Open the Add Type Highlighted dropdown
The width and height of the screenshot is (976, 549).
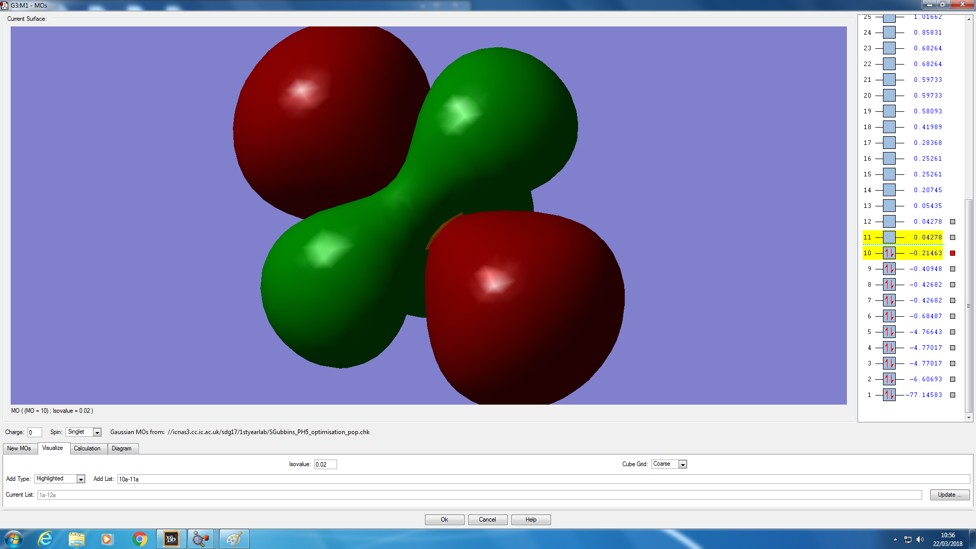point(80,479)
